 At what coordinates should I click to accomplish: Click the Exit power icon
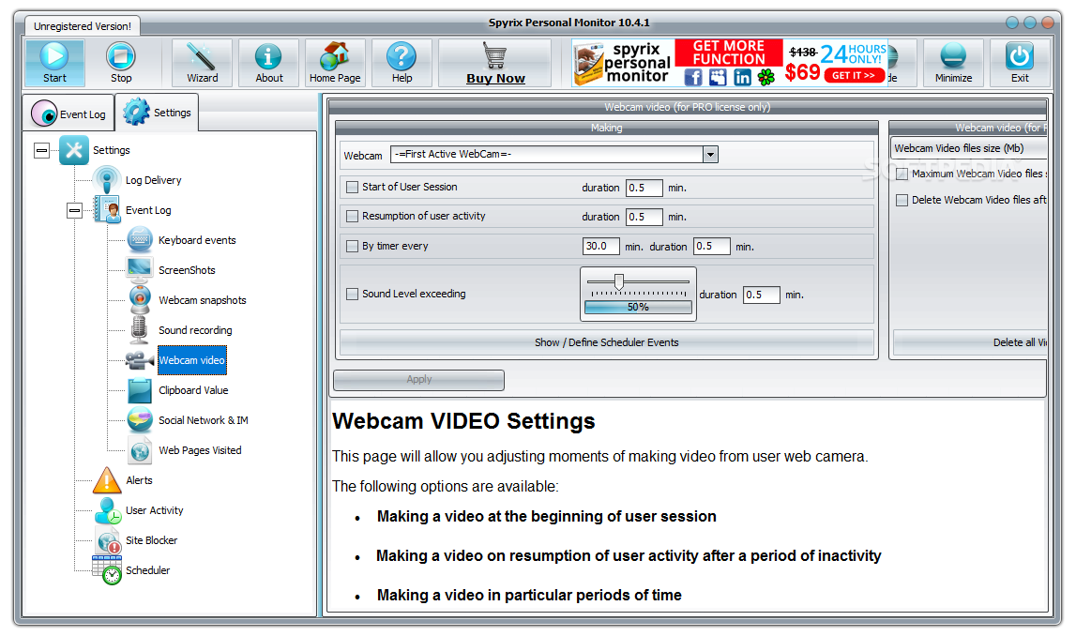(1020, 56)
